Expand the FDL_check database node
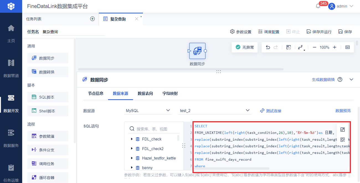The width and height of the screenshot is (360, 183). tap(132, 139)
